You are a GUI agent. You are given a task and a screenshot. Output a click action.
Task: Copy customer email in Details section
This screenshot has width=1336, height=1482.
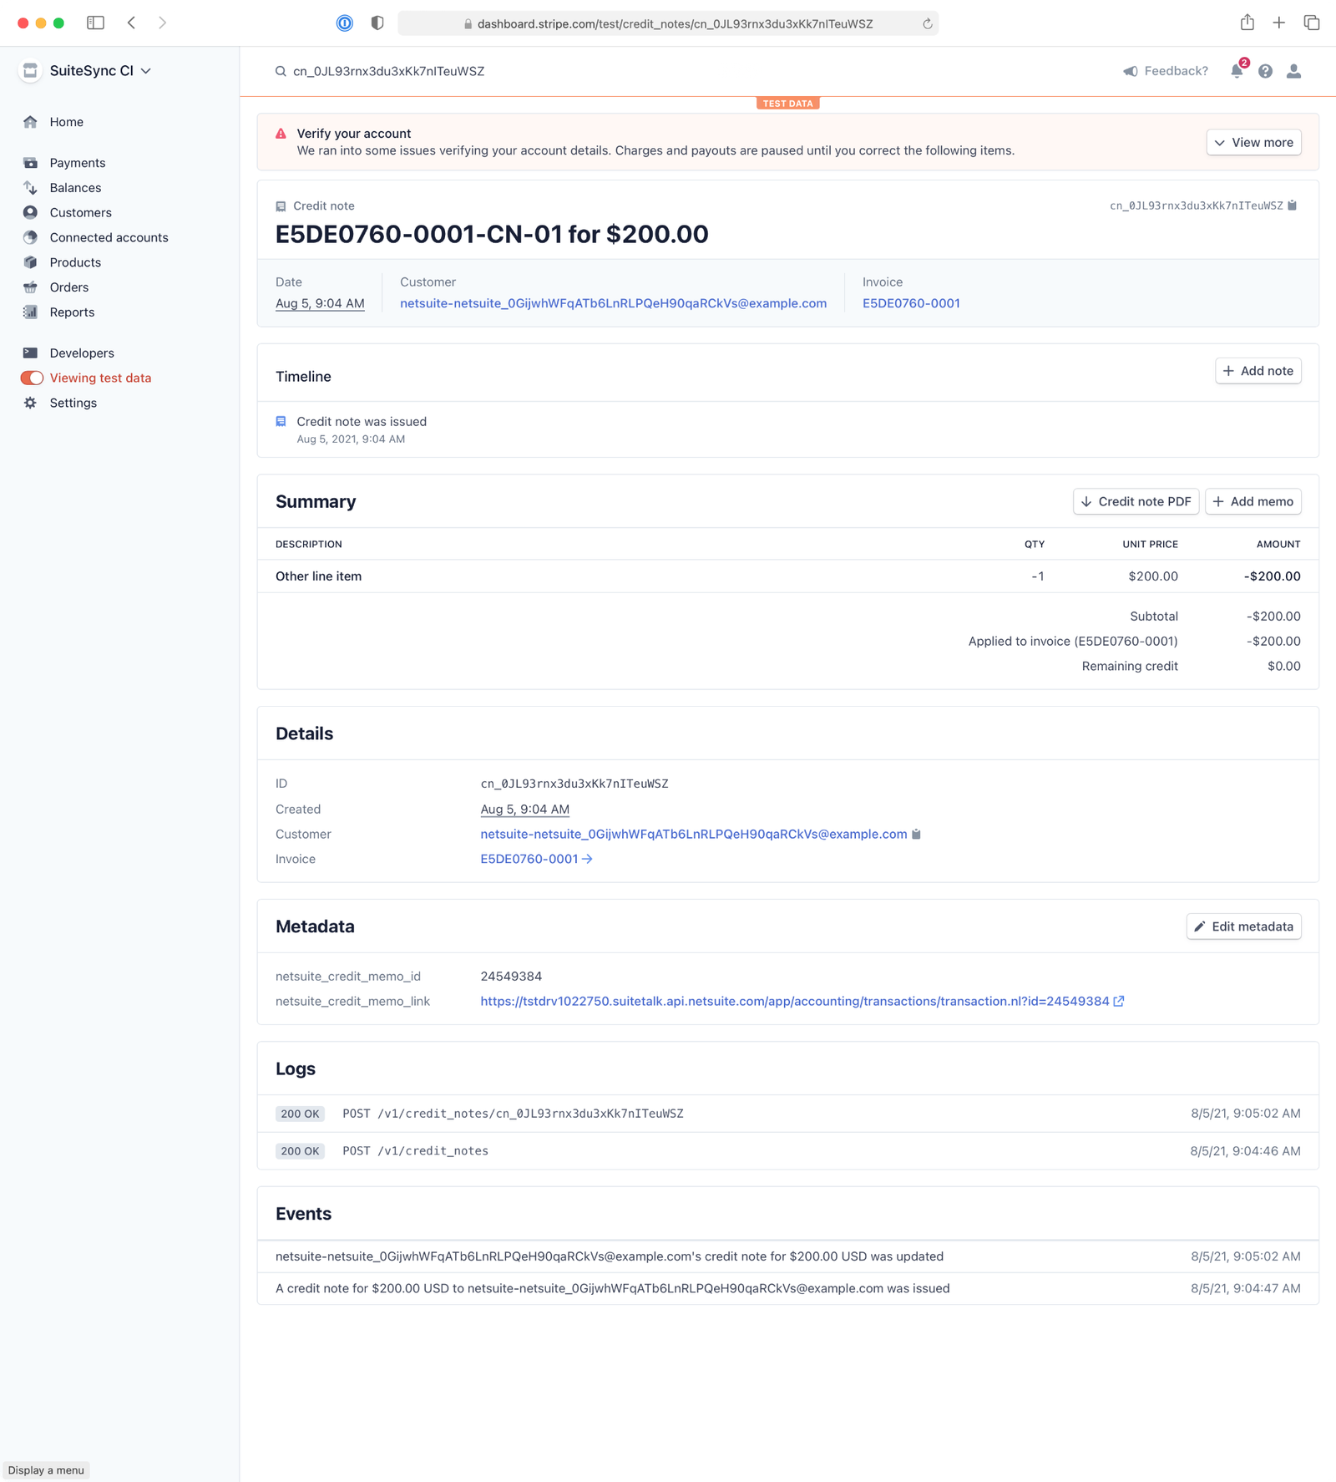tap(916, 834)
